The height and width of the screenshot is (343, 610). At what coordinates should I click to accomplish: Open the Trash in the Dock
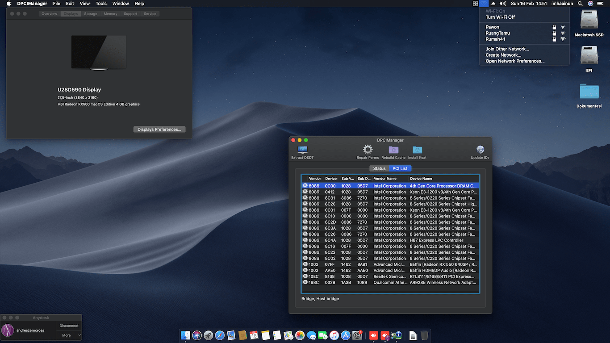(x=424, y=335)
